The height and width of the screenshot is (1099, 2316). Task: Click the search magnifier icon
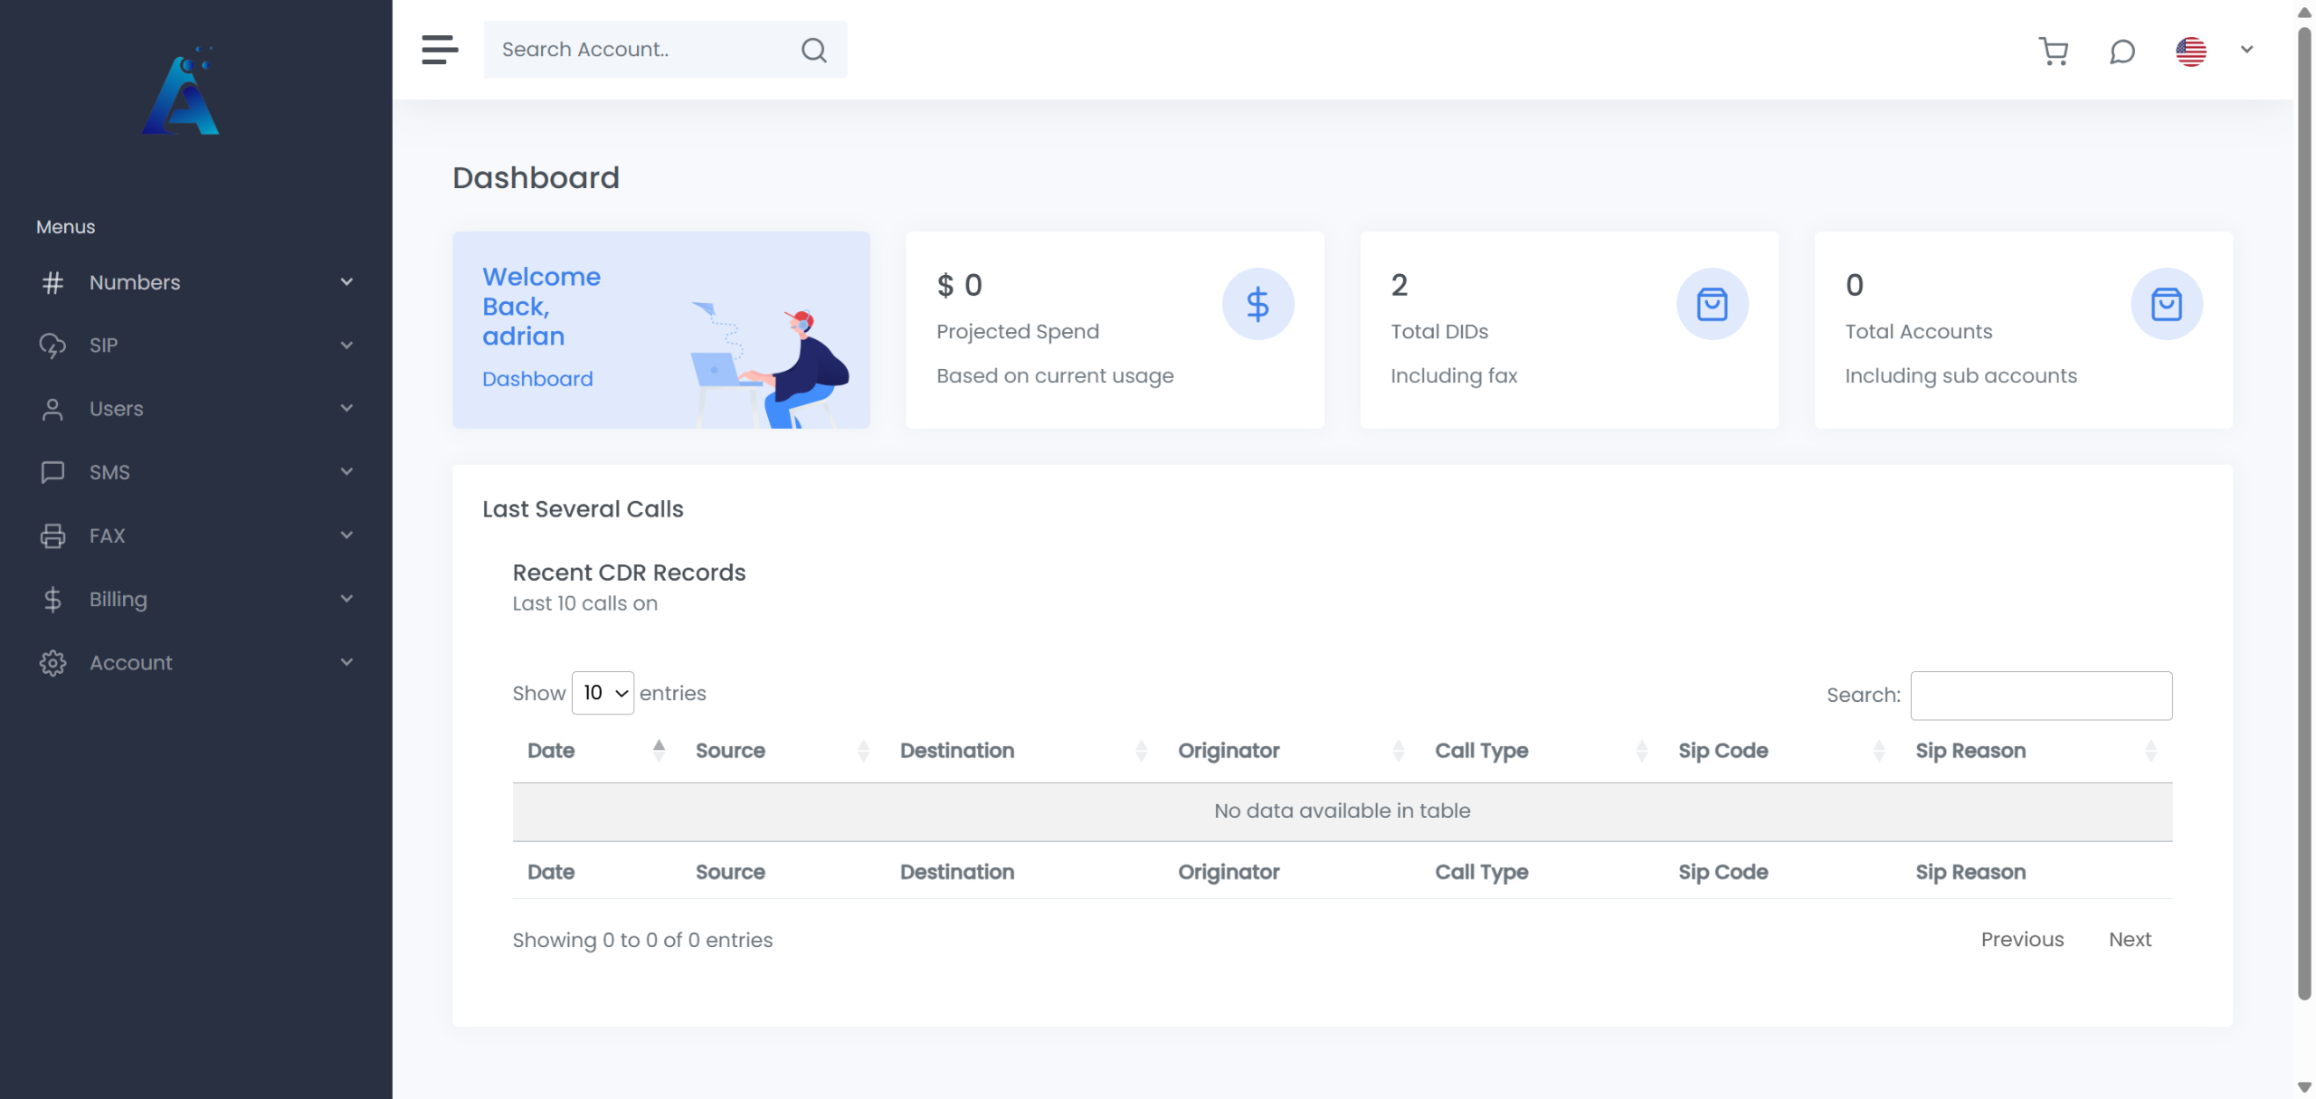[813, 50]
